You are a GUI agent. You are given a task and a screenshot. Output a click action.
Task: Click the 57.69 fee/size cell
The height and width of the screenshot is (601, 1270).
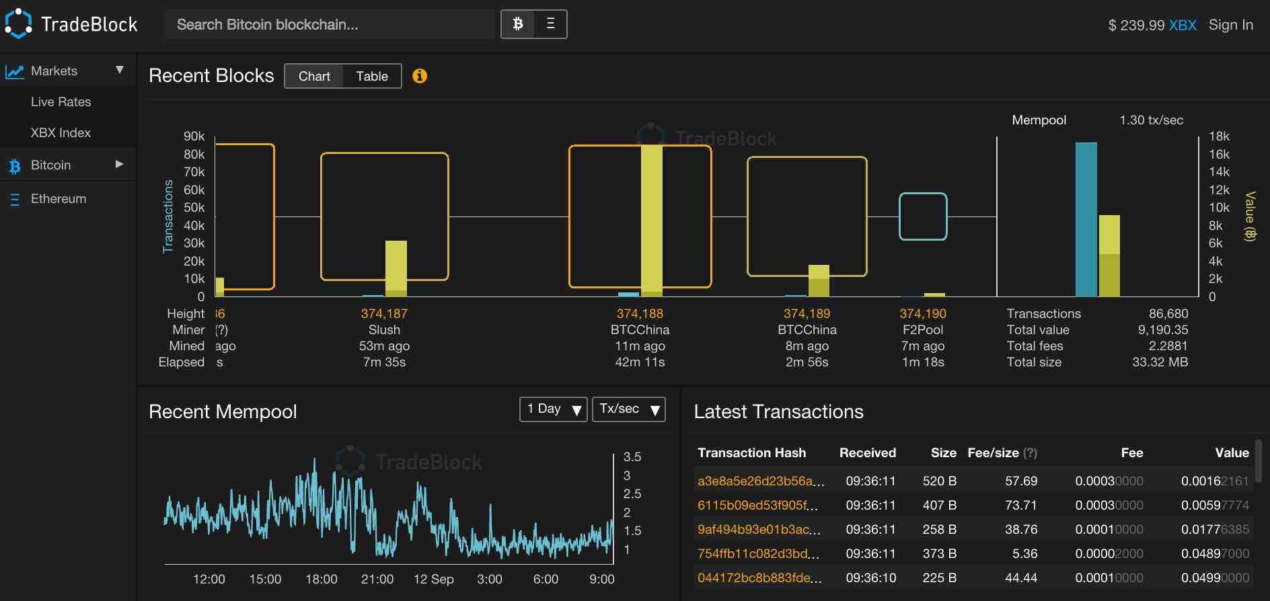1021,481
